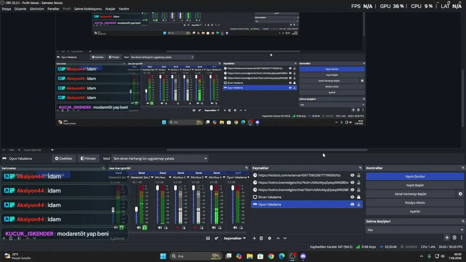This screenshot has width=466, height=262.
Task: Move selected source up
Action: coord(278,238)
